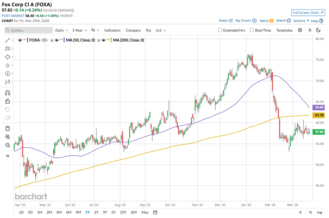The height and width of the screenshot is (218, 329).
Task: Open chart settings gear icon
Action: (x=300, y=30)
